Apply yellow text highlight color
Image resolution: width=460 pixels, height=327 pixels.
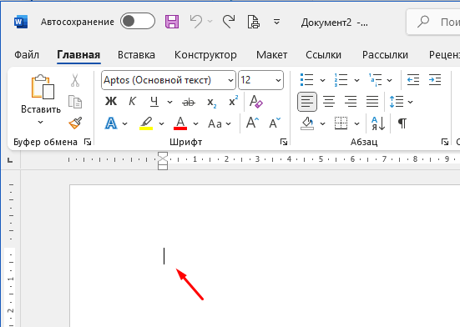pyautogui.click(x=146, y=123)
